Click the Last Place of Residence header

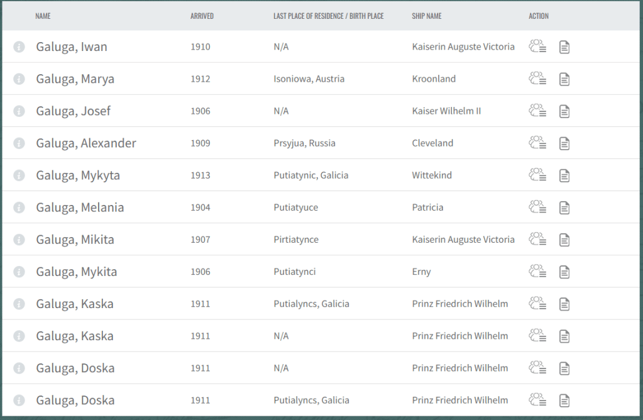tap(328, 16)
